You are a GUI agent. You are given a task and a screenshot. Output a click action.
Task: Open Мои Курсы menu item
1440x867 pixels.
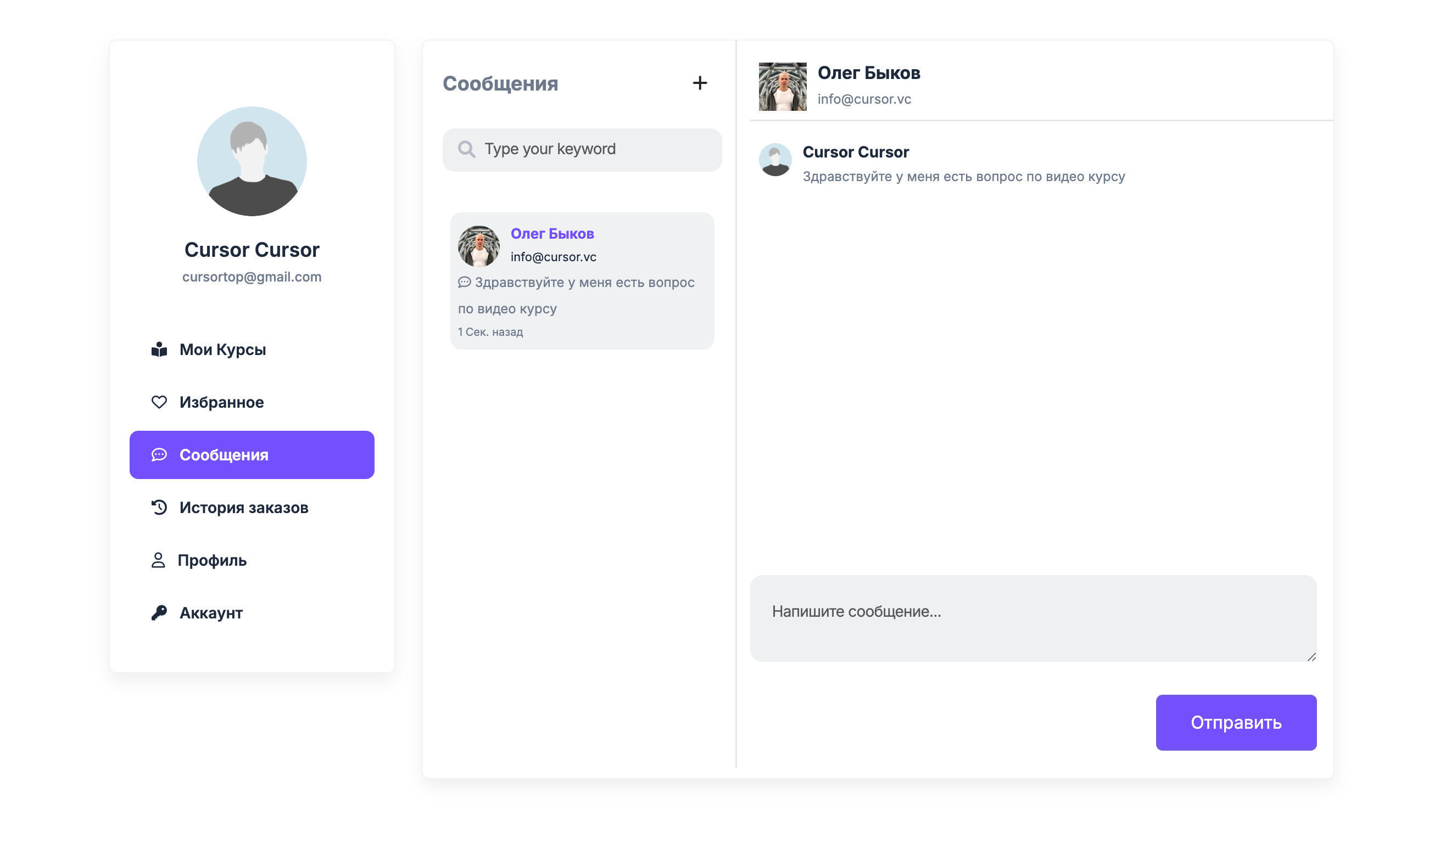222,349
